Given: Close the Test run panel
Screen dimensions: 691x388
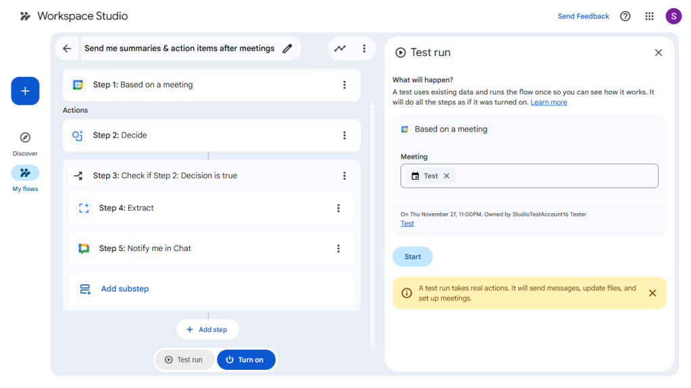Looking at the screenshot, I should (x=659, y=53).
